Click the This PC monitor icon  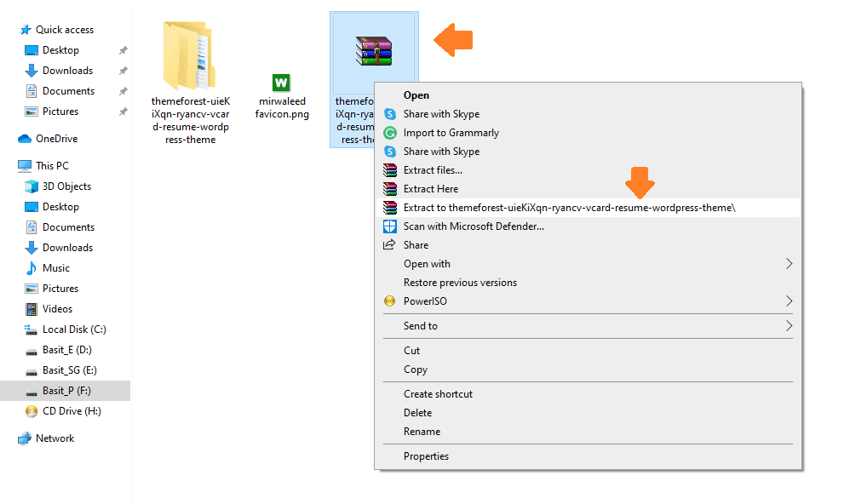tap(25, 166)
